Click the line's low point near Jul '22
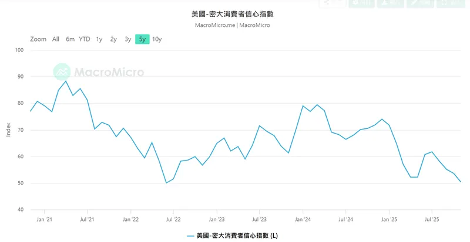The height and width of the screenshot is (242, 470). (x=166, y=183)
